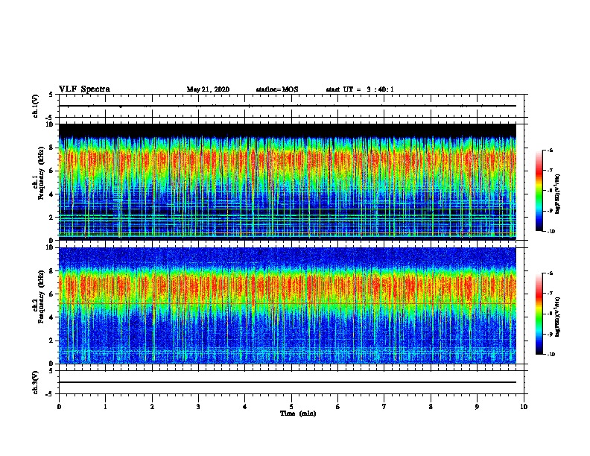The height and width of the screenshot is (456, 590).
Task: Click time axis tick label '3'
Action: point(198,407)
